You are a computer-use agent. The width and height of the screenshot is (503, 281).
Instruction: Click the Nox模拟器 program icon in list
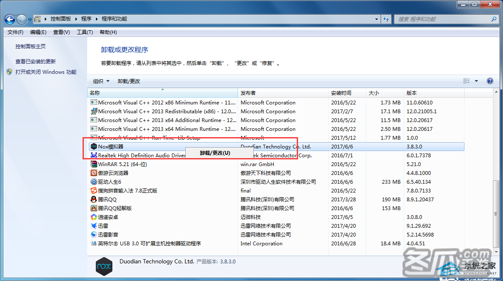[x=93, y=147]
